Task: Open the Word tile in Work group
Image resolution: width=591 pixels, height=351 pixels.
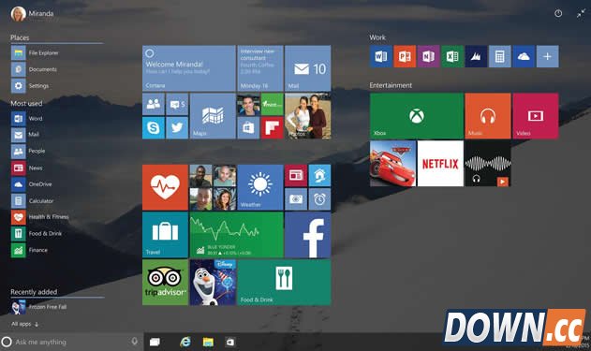Action: [380, 56]
